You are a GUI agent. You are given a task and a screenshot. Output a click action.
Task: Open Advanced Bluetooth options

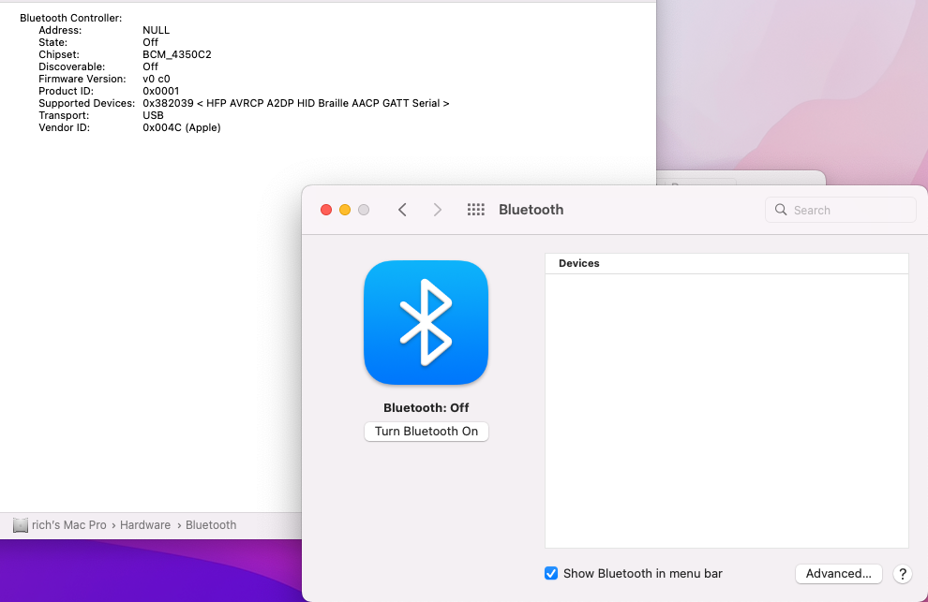click(838, 574)
